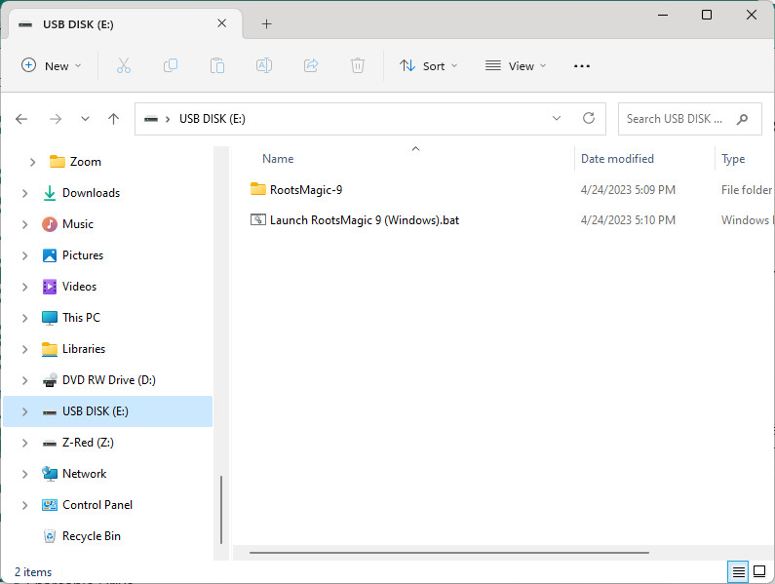The height and width of the screenshot is (584, 775).
Task: Refresh the USB DISK folder view
Action: tap(588, 119)
